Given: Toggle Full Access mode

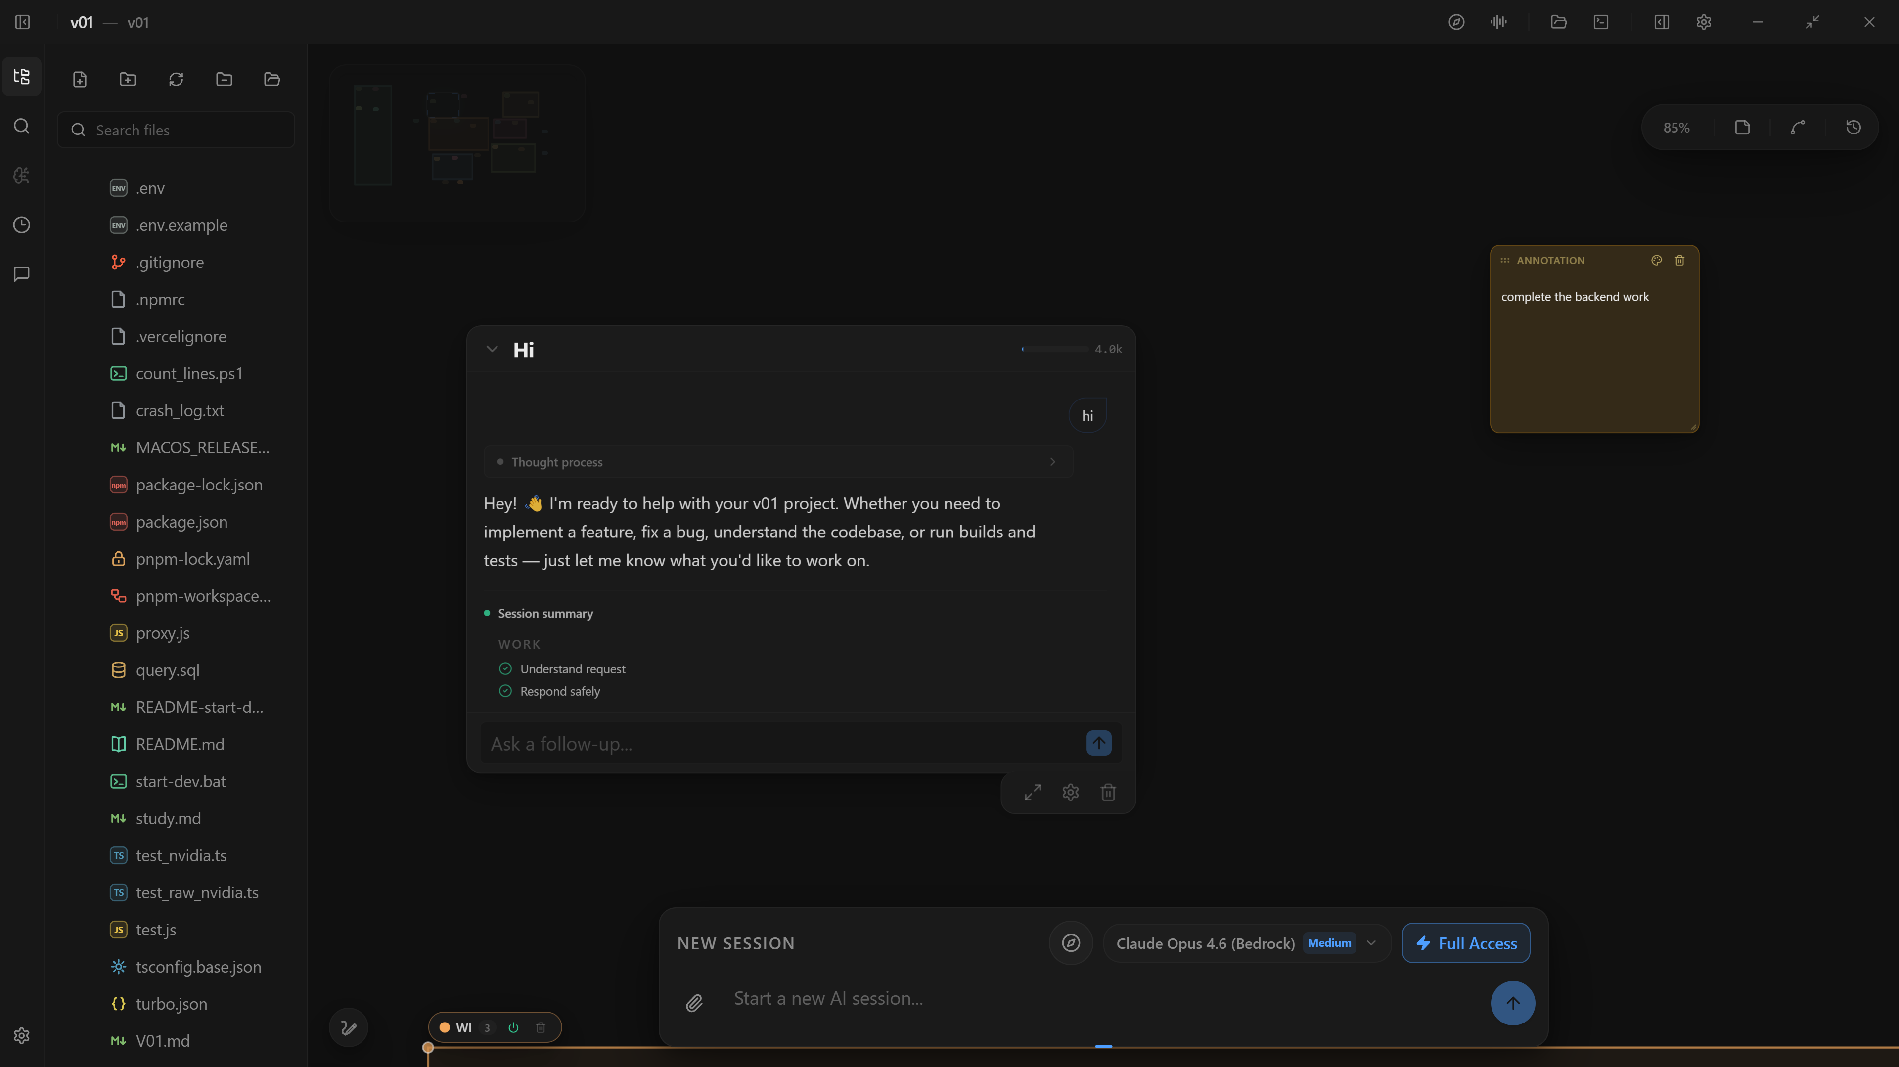Looking at the screenshot, I should [x=1465, y=943].
